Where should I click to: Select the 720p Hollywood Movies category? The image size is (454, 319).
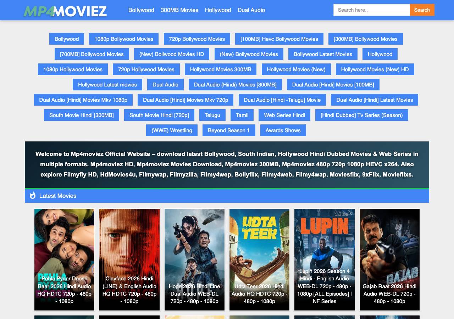coord(146,69)
